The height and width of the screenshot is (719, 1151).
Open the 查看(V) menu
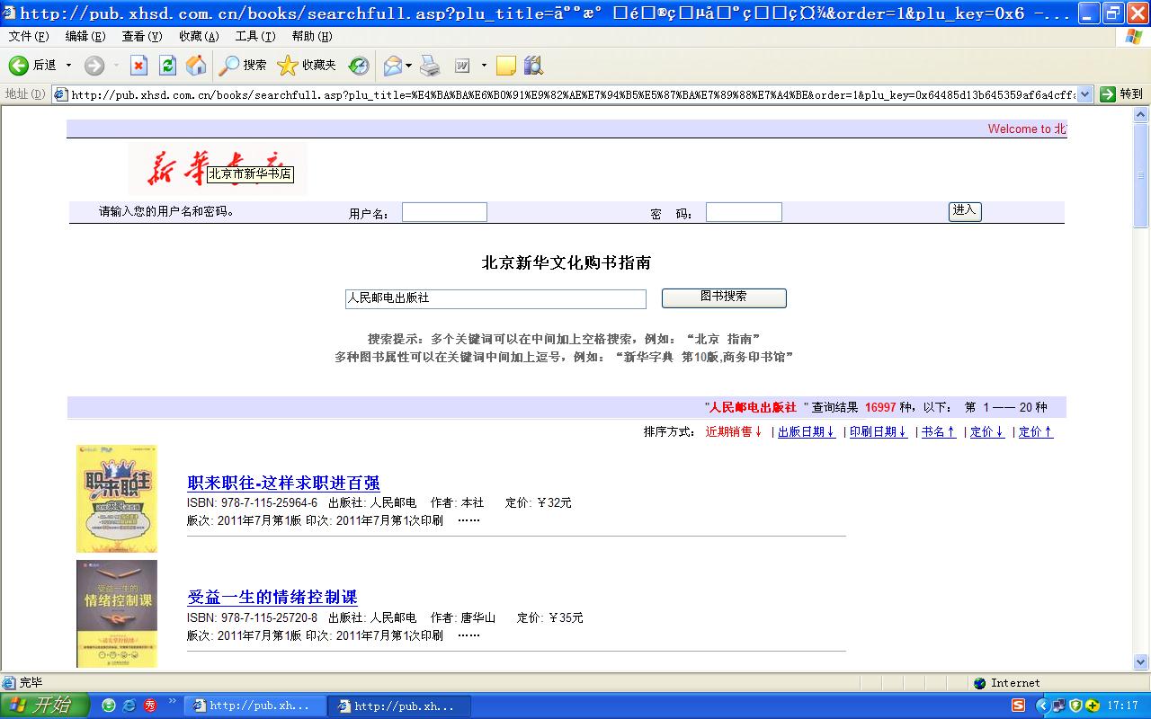[142, 36]
